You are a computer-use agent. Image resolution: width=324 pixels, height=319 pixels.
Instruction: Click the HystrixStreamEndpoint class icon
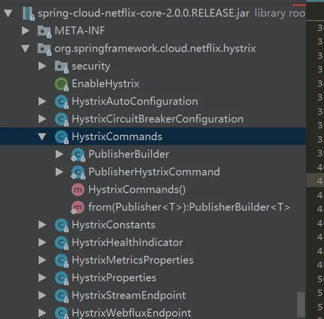click(x=61, y=295)
